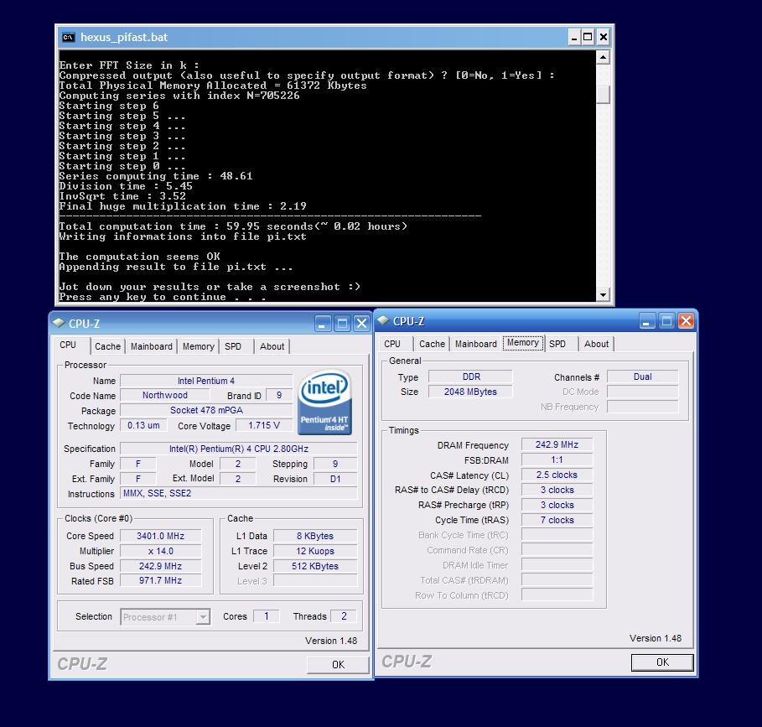Click the Brand ID value '9'
Screen dimensions: 762x727
click(279, 396)
